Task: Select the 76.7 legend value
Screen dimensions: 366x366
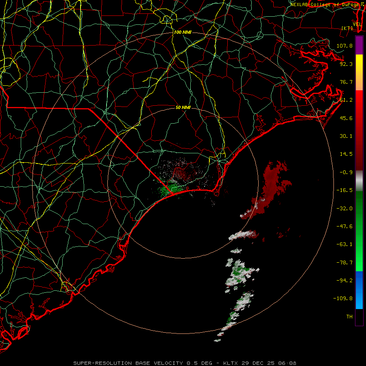Action: pos(346,82)
